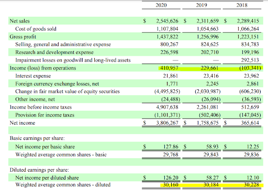Image resolution: width=268 pixels, height=190 pixels.
Task: Click the Net sales row label
Action: tap(20, 21)
